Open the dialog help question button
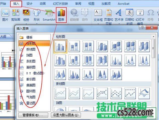Screen dimensions: 159x120 point(142,27)
